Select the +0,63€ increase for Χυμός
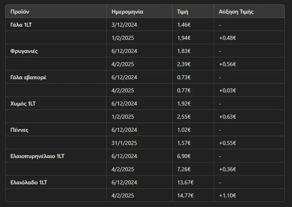 (x=227, y=116)
